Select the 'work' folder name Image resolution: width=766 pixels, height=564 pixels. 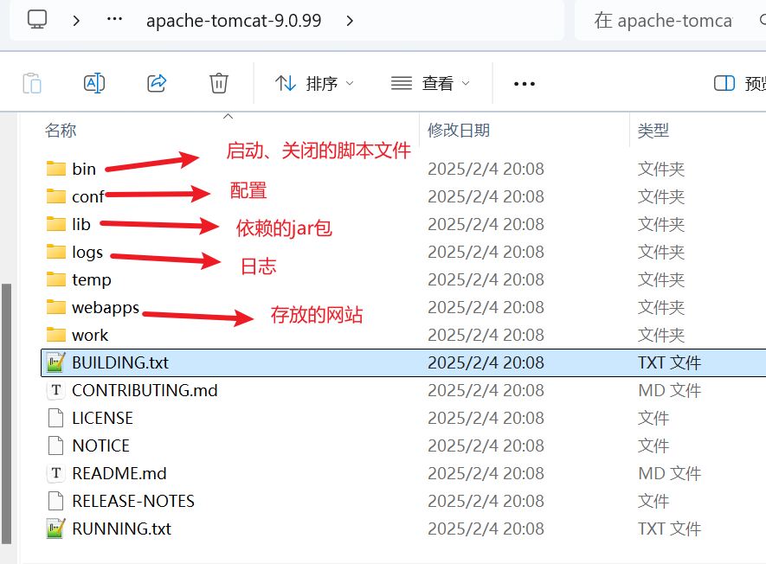tap(90, 335)
